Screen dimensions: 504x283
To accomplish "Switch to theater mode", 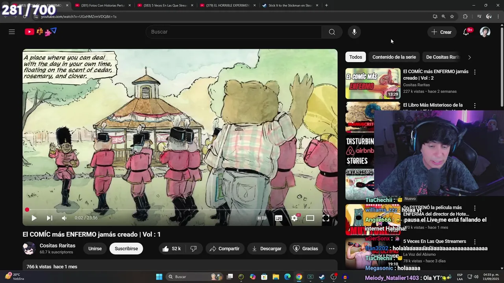I will 310,218.
